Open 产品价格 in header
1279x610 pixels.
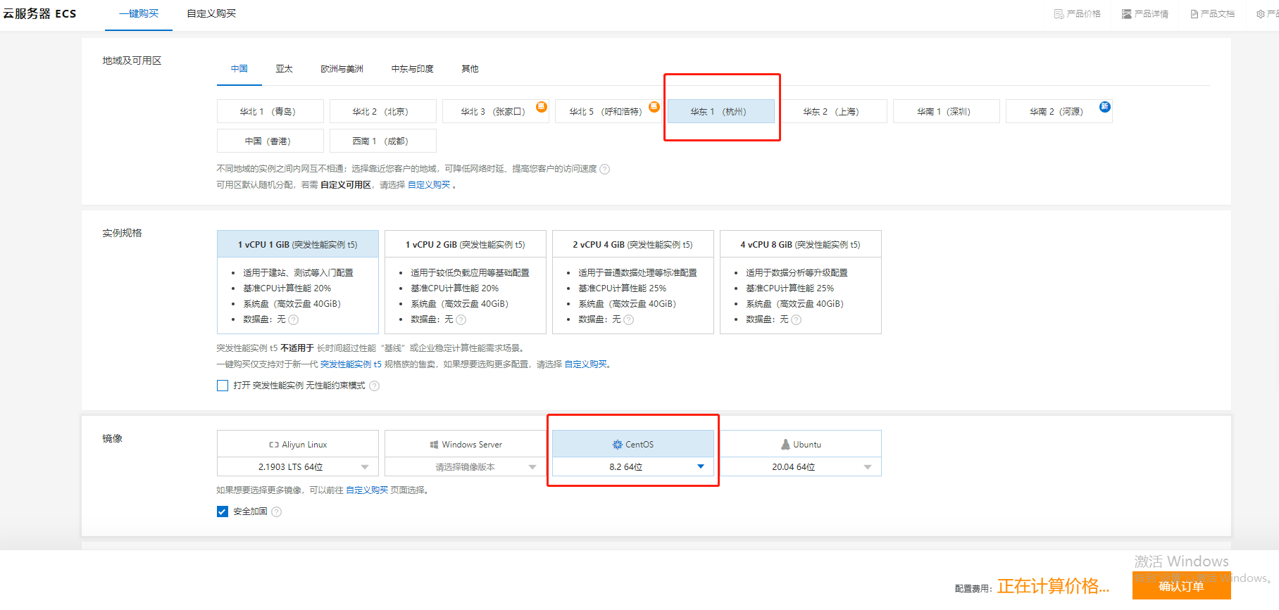pos(1078,14)
